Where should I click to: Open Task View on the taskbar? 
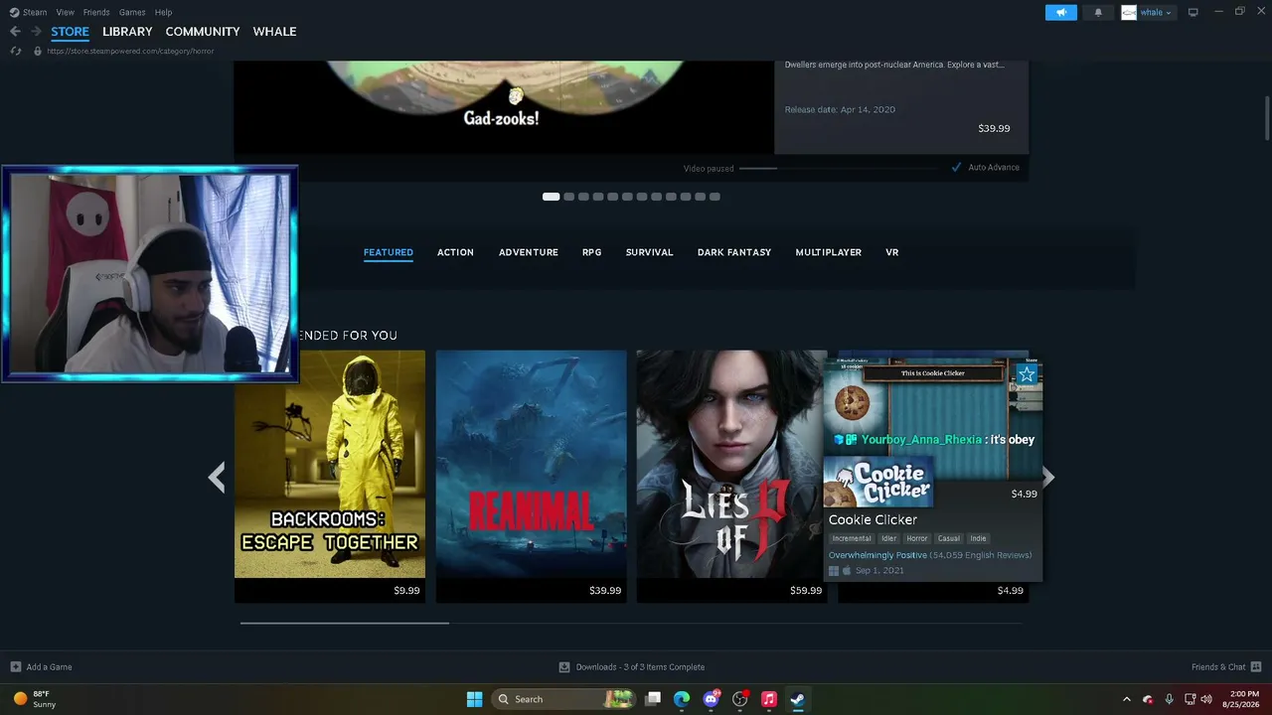coord(653,699)
